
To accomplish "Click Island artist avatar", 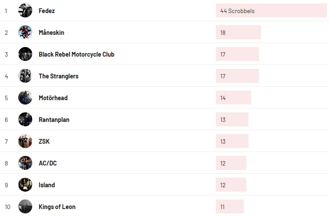I will click(25, 185).
